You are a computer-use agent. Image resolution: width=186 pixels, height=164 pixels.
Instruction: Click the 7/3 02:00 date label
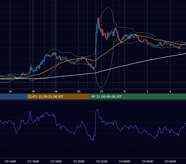click(147, 161)
